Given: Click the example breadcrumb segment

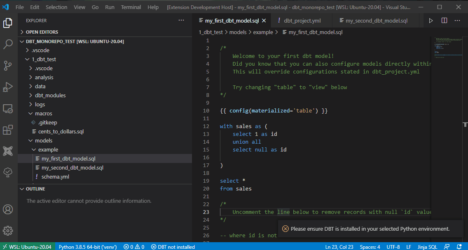Looking at the screenshot, I should (263, 32).
